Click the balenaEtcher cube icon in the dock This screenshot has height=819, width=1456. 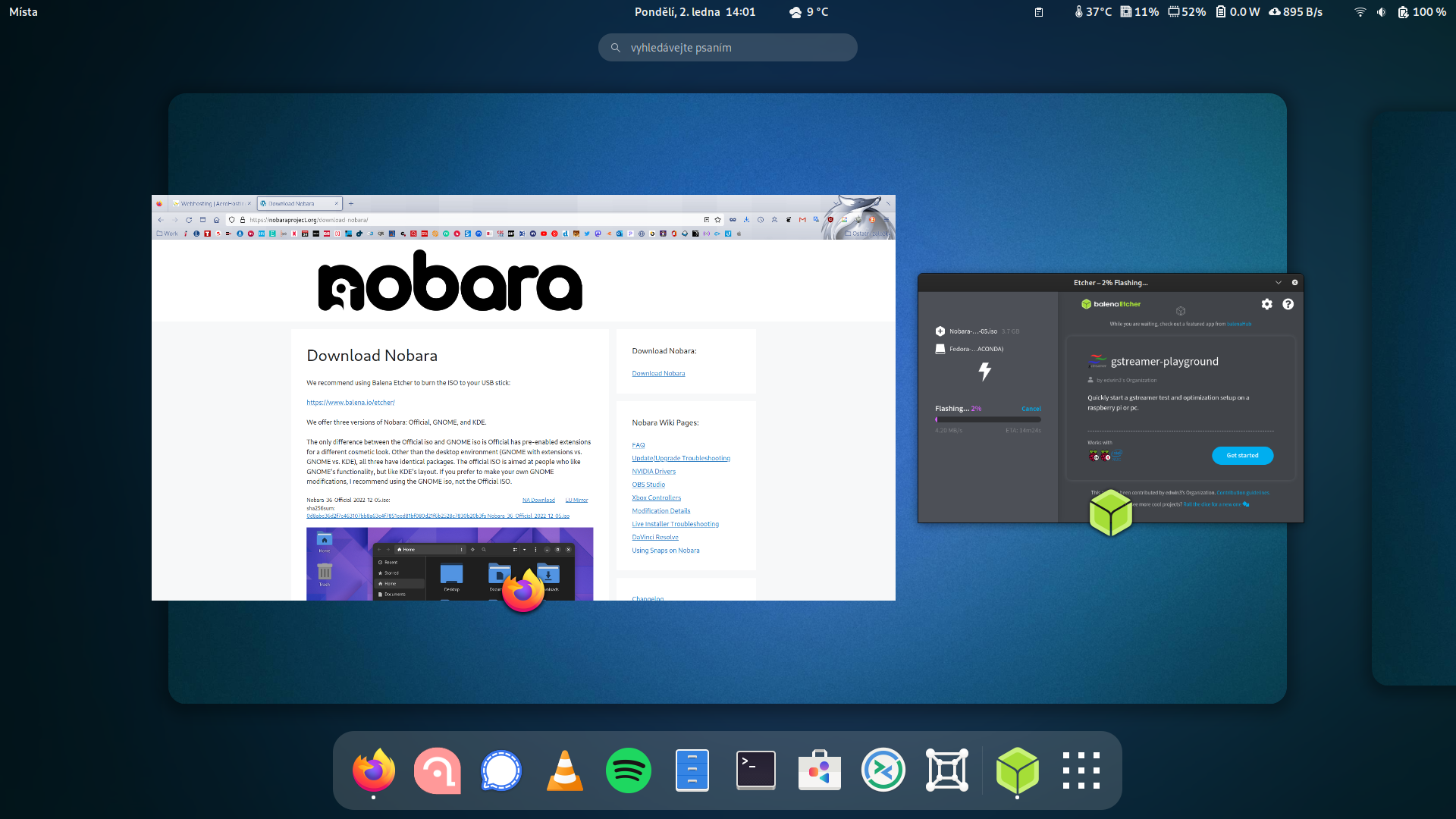pos(1017,770)
